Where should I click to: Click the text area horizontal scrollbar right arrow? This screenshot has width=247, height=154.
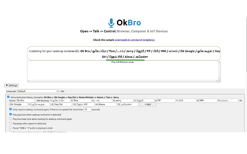(x=217, y=81)
